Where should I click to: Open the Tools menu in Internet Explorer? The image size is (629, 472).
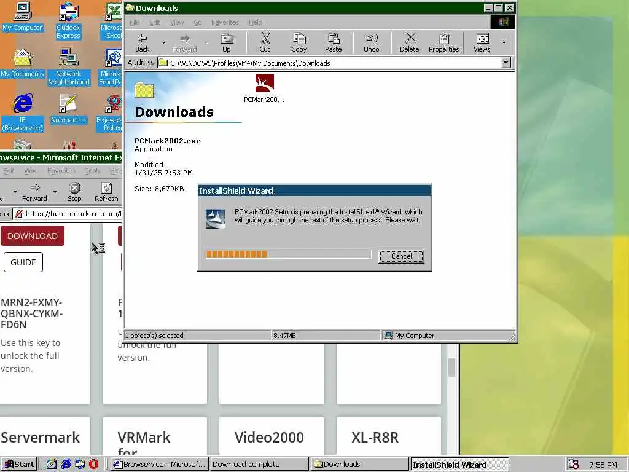(x=92, y=171)
